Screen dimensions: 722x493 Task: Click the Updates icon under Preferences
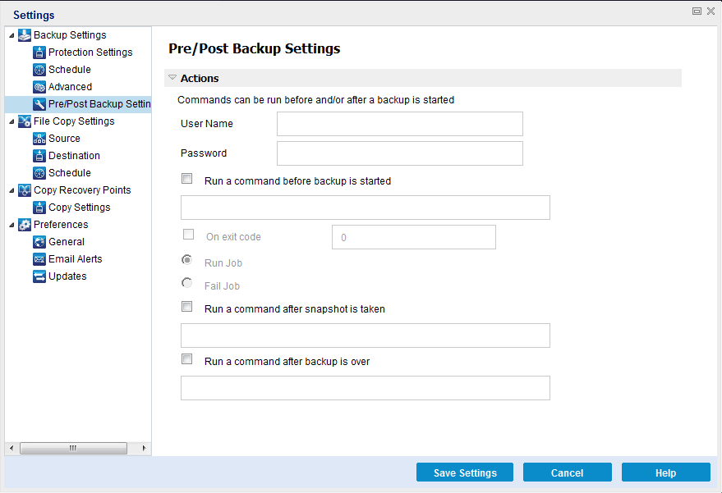pyautogui.click(x=39, y=276)
